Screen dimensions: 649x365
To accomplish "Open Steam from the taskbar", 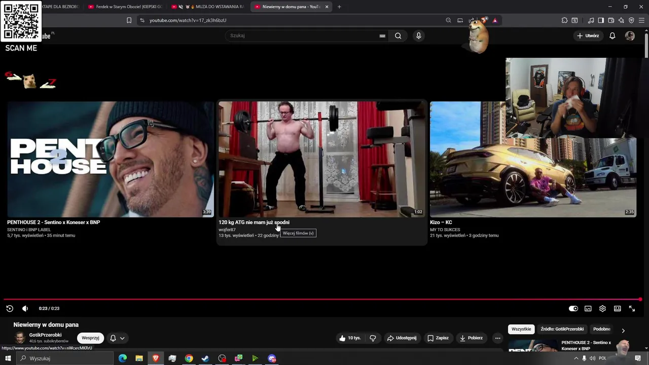I will (205, 358).
